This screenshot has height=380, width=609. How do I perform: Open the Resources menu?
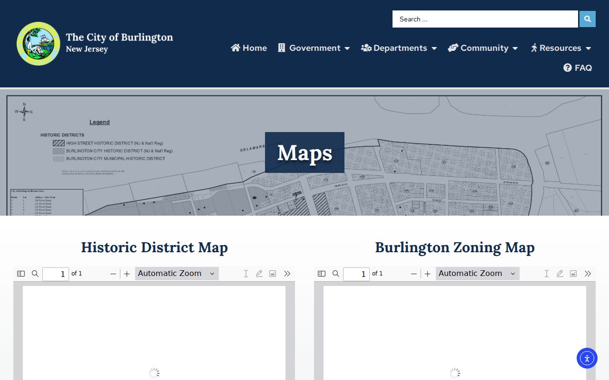click(x=561, y=48)
